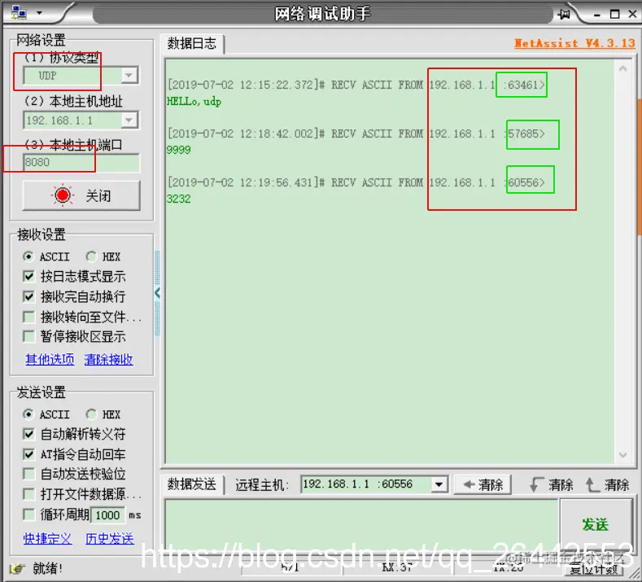The image size is (642, 582).
Task: Switch to 数据日志 tab
Action: pos(191,43)
